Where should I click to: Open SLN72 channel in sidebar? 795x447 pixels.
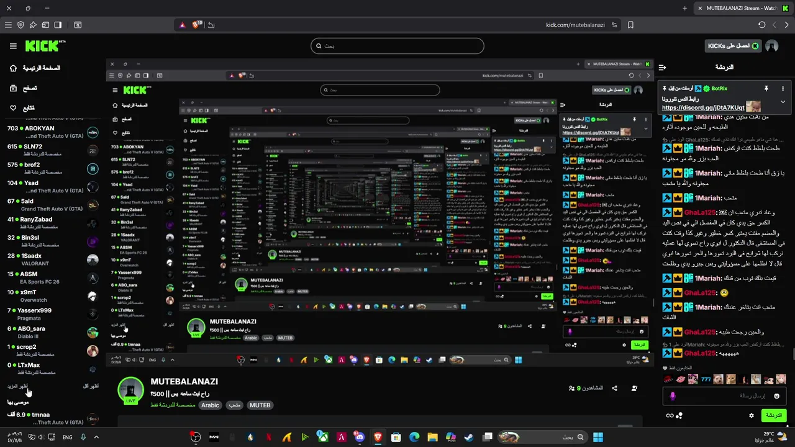(53, 150)
